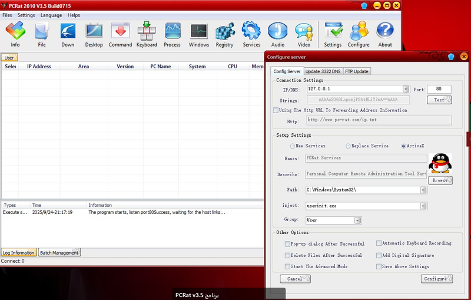Click the Version column header
Screen dimensions: 471x300
[125, 67]
